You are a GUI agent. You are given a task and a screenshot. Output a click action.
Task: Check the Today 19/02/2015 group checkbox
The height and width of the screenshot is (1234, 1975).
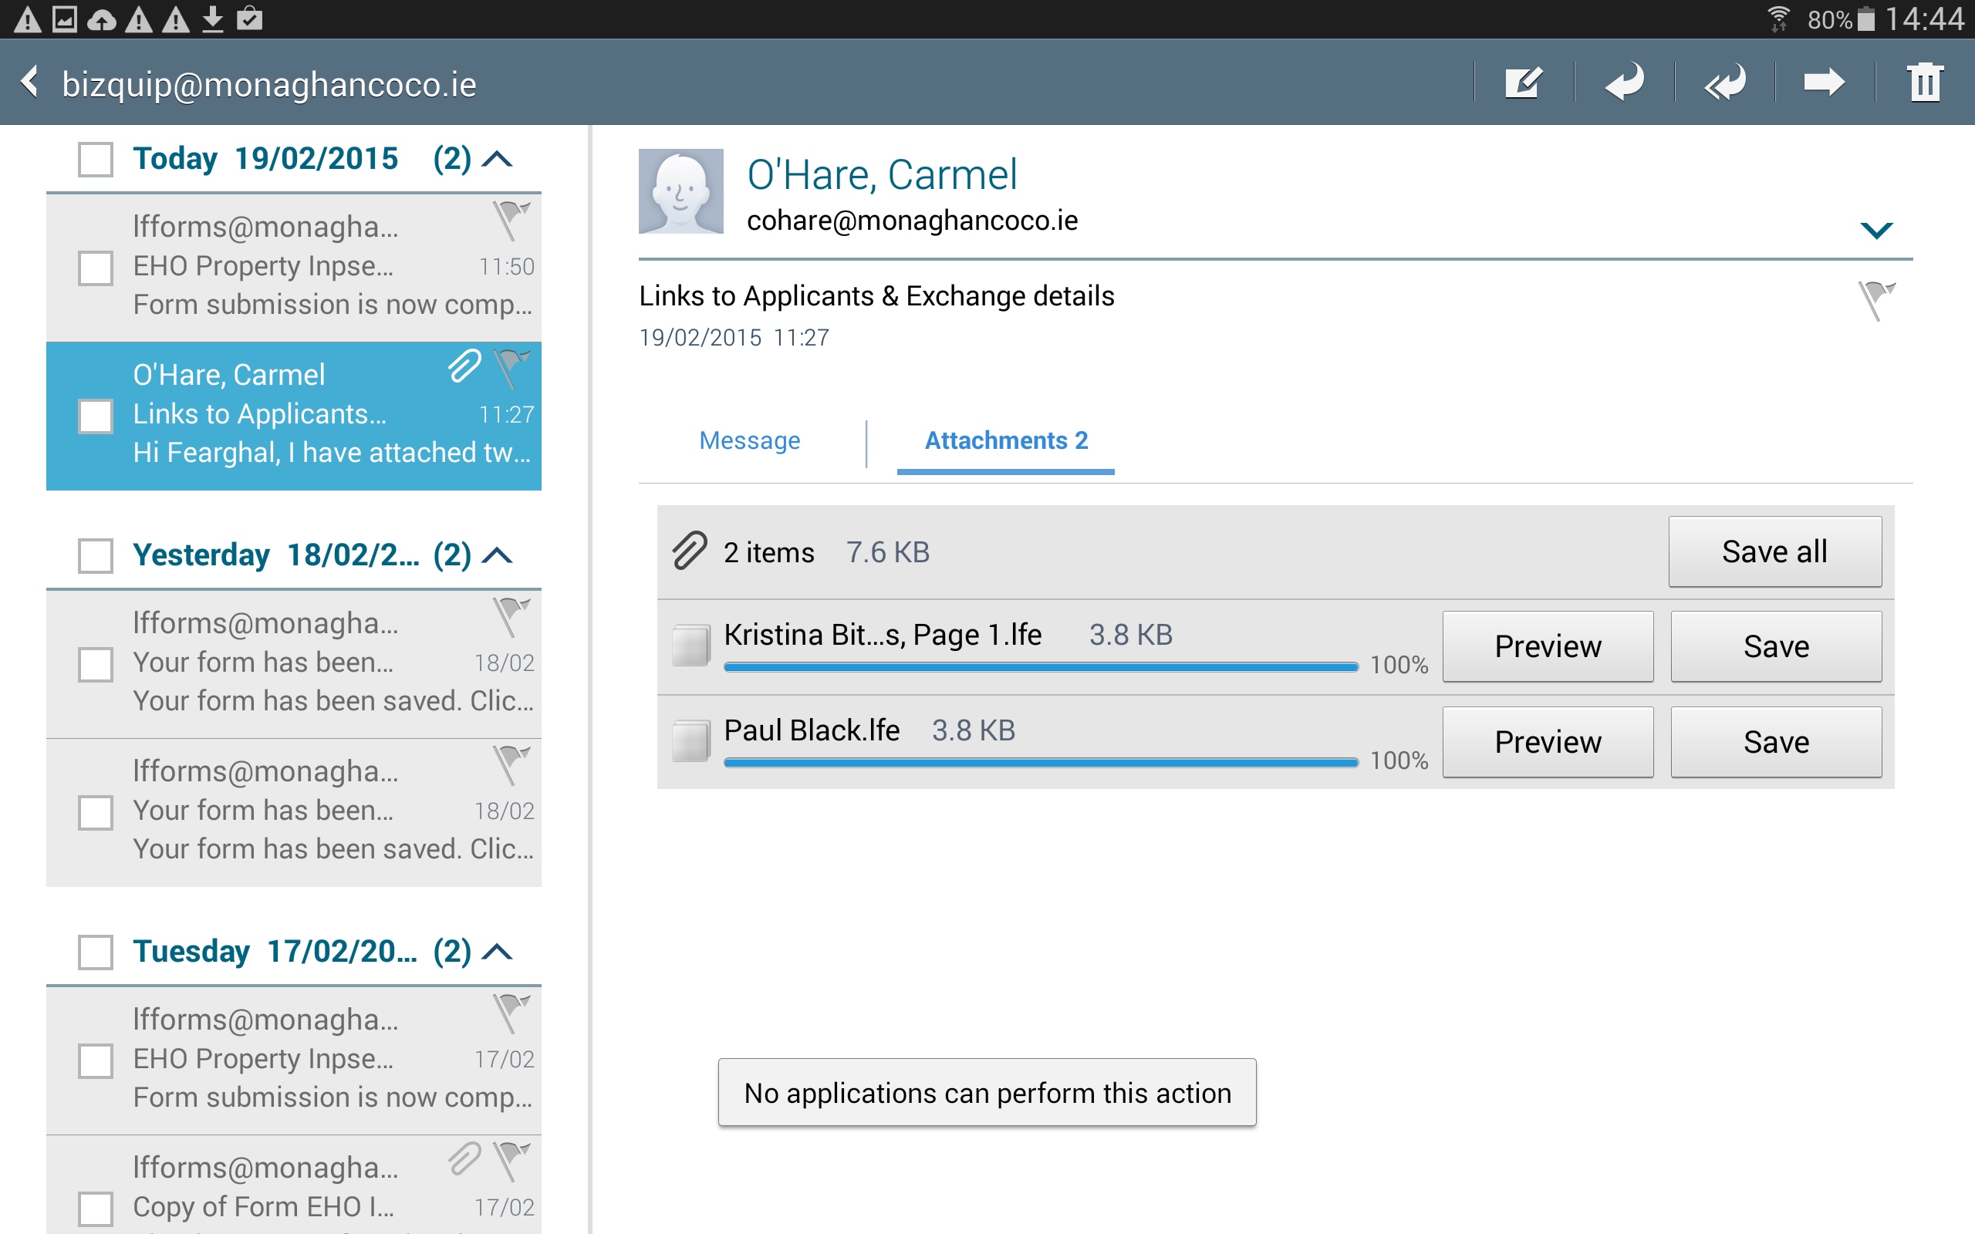[x=96, y=159]
